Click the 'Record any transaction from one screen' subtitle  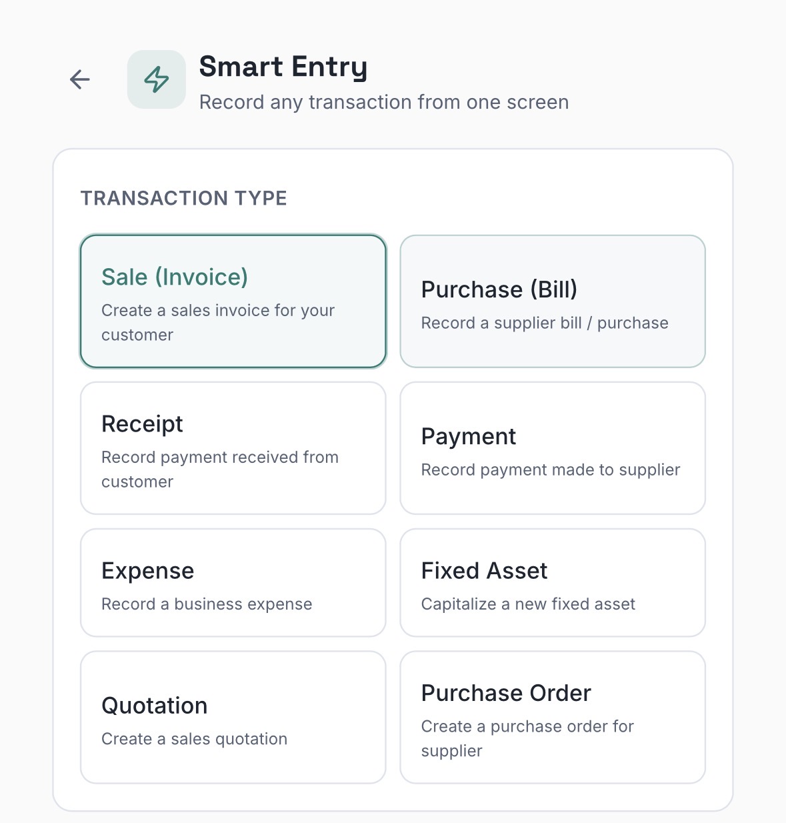coord(384,102)
